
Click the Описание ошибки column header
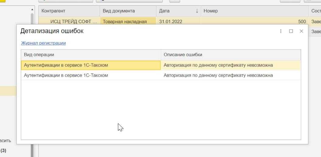[231, 55]
